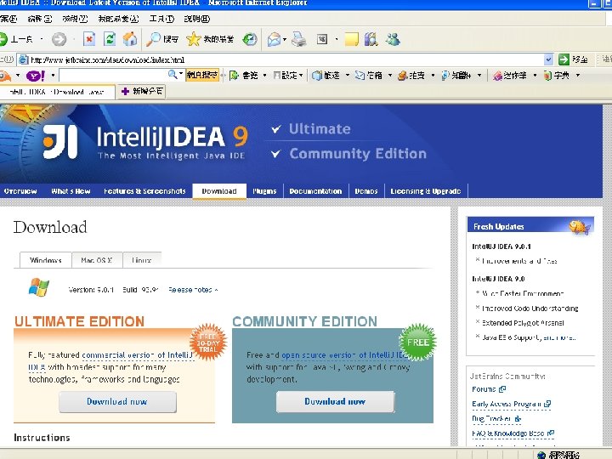Open a new browser tab with the plus button

pos(142,91)
